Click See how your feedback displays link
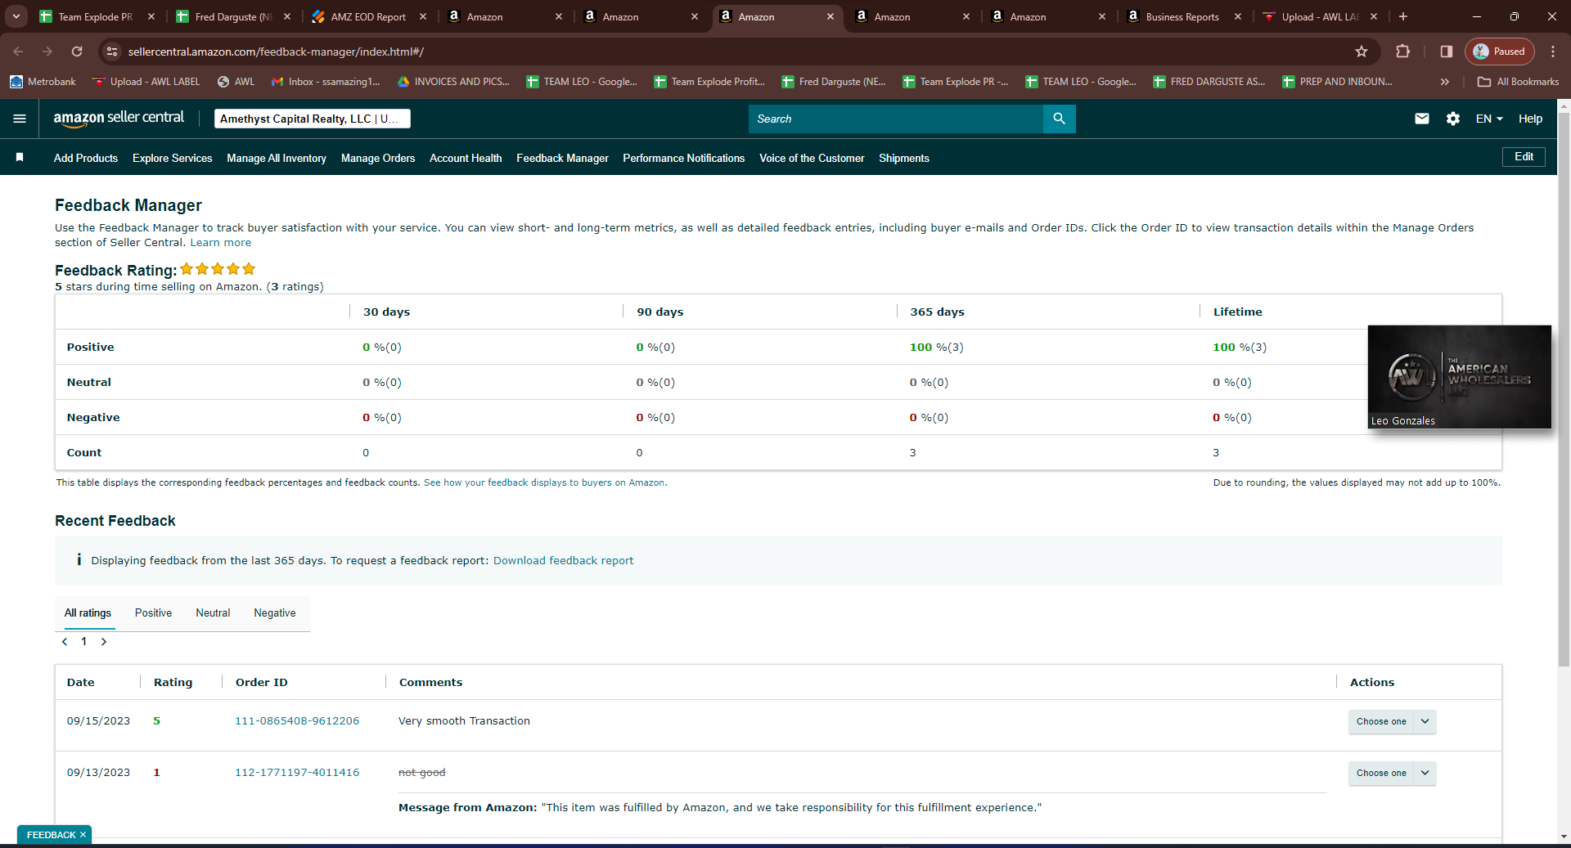1571x848 pixels. click(544, 482)
